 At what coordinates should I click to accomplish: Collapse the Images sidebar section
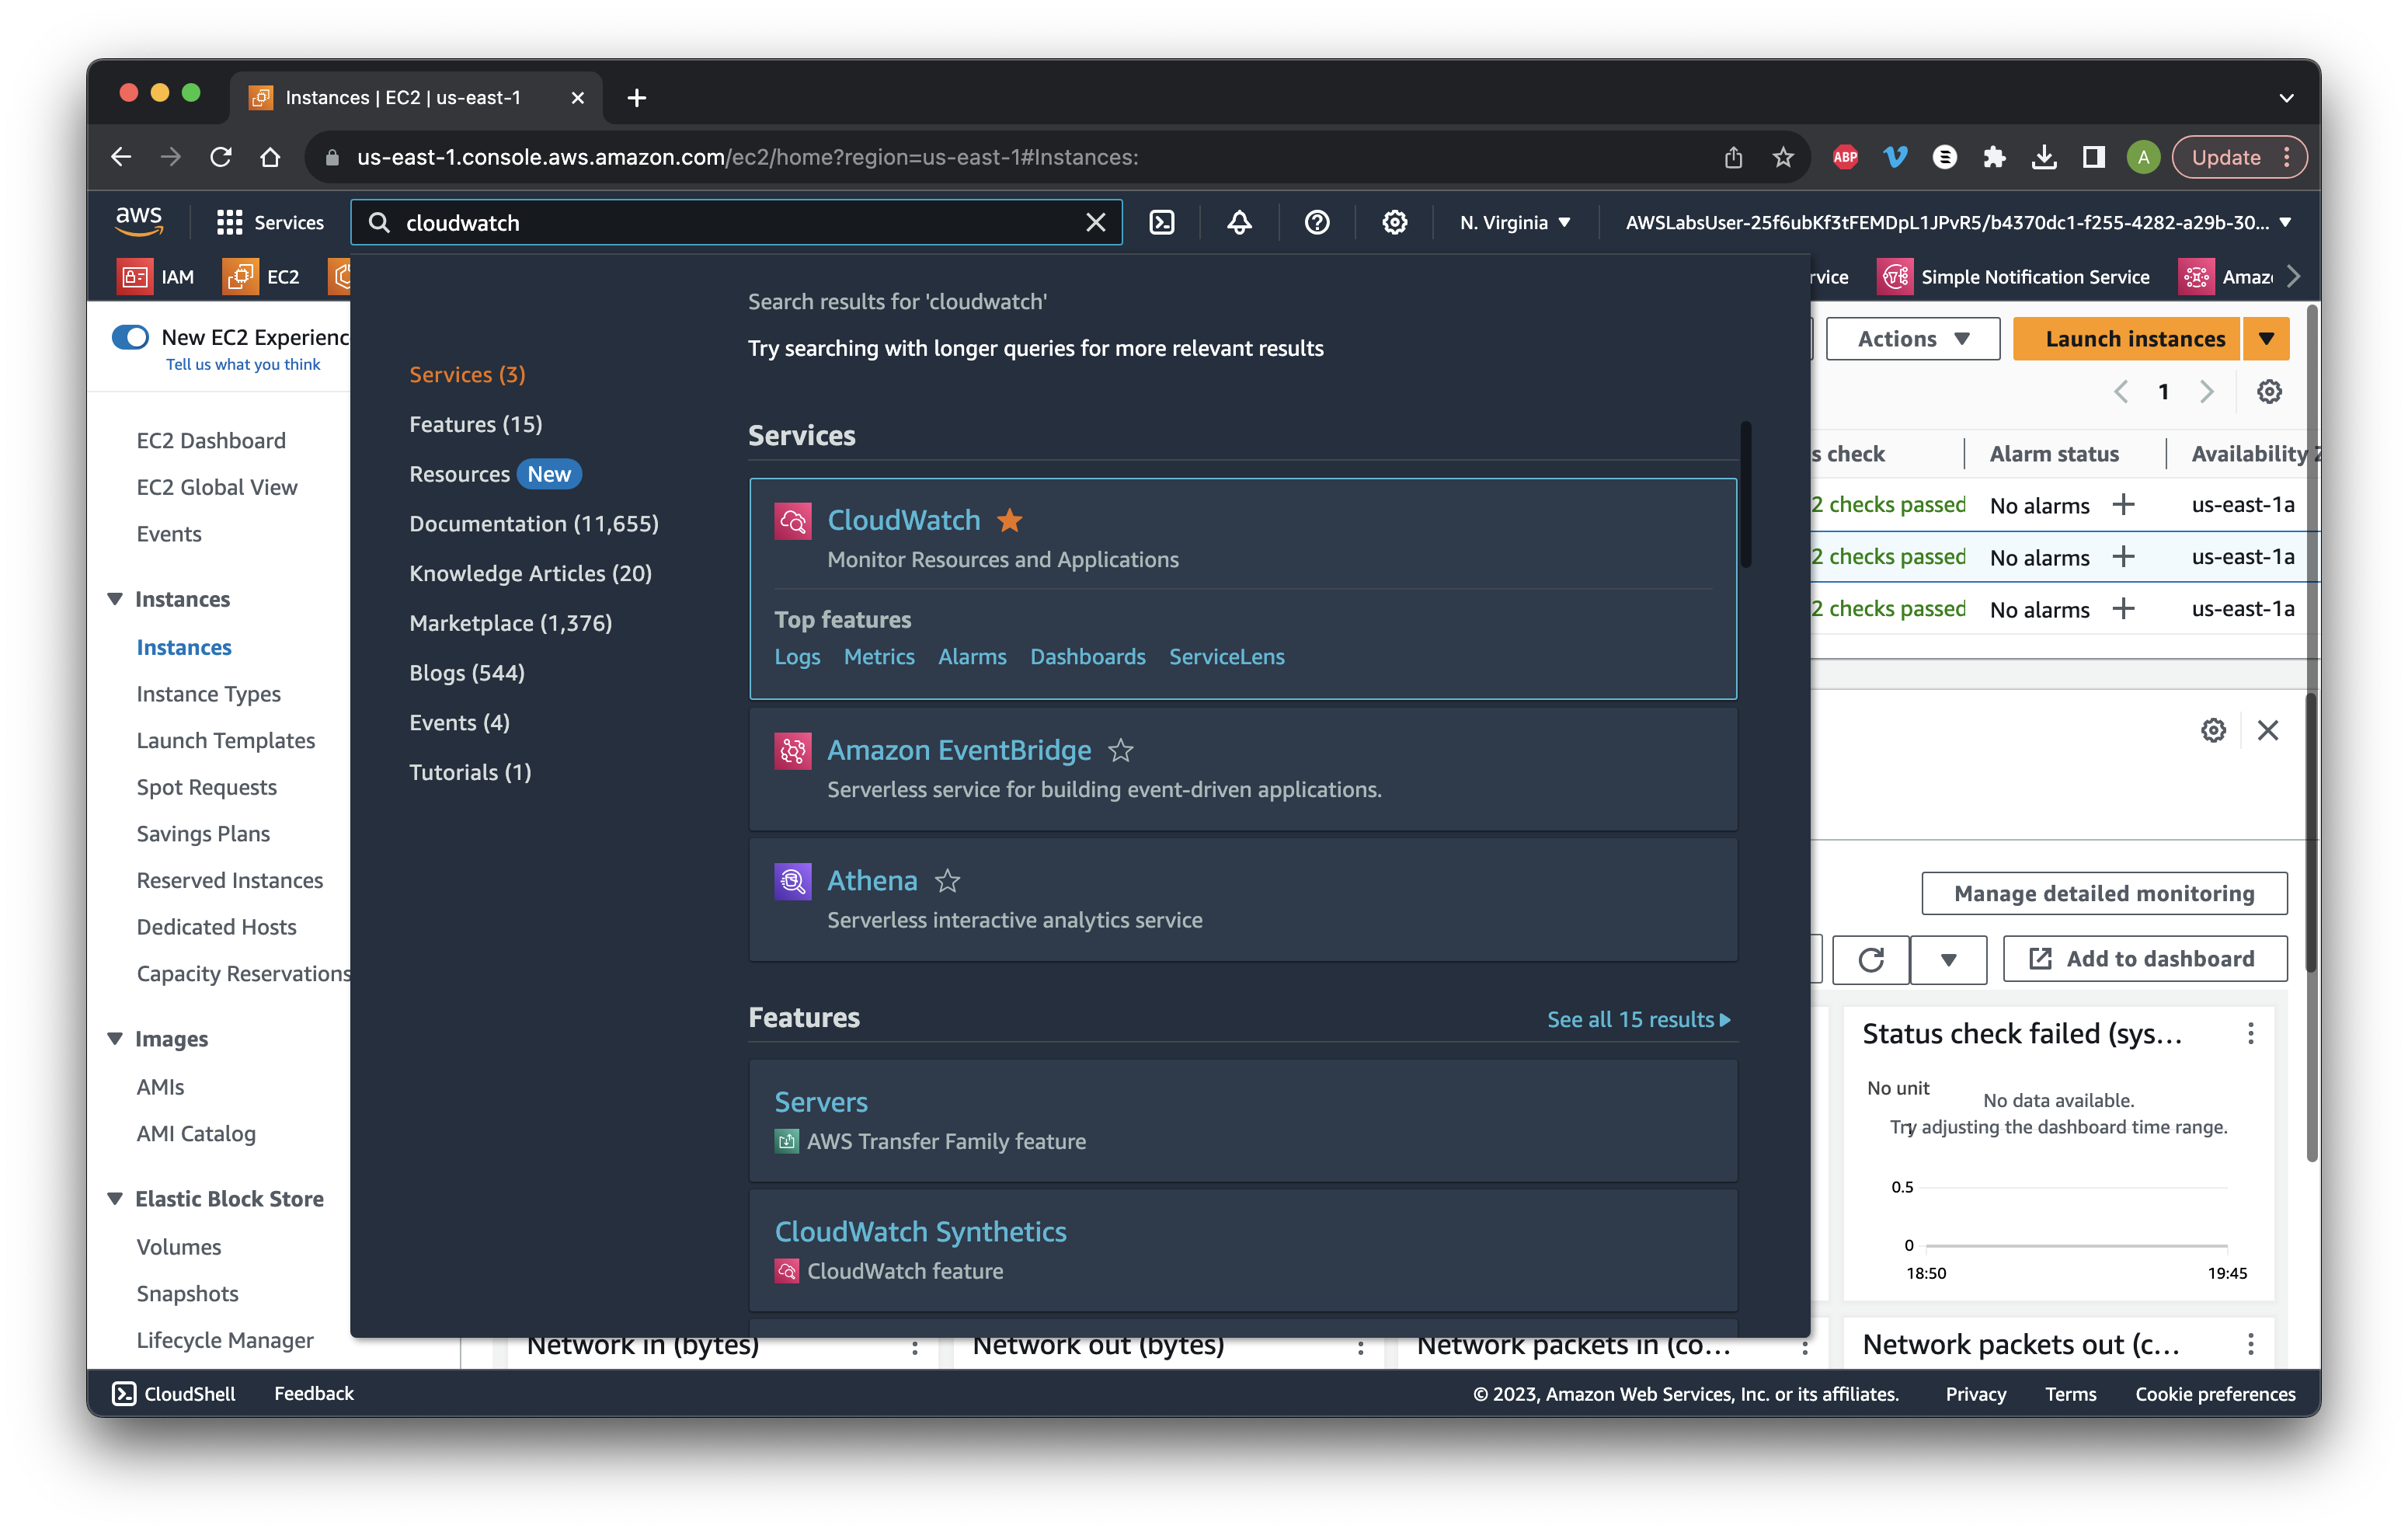pos(115,1038)
